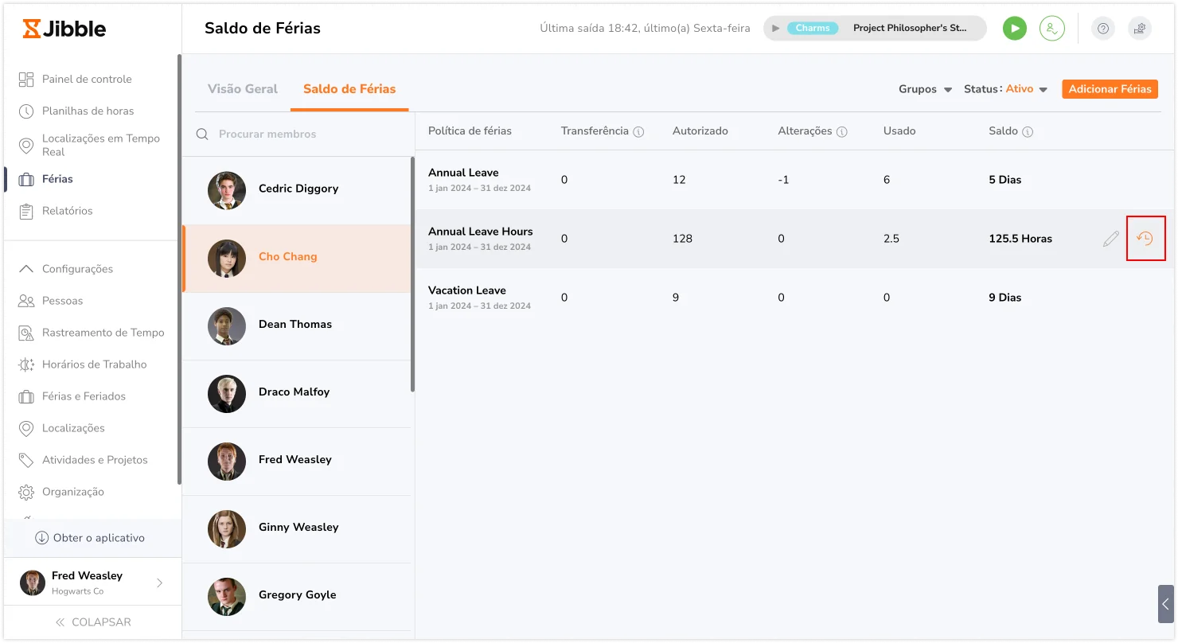The image size is (1178, 643).
Task: Open the green user status icon in header
Action: pos(1052,29)
